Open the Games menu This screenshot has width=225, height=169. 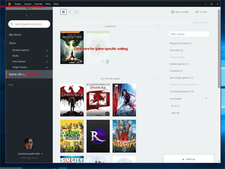[28, 4]
